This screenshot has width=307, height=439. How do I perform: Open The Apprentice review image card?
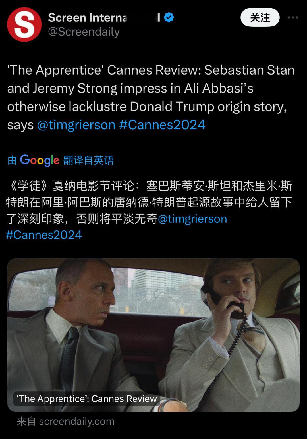(153, 335)
